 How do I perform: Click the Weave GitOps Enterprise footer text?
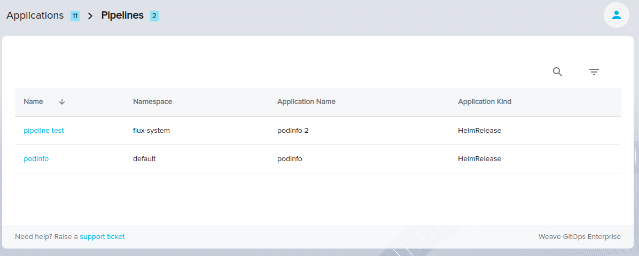tap(580, 236)
